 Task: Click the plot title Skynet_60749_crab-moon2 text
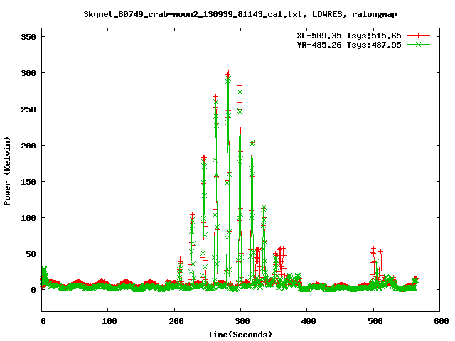[240, 14]
